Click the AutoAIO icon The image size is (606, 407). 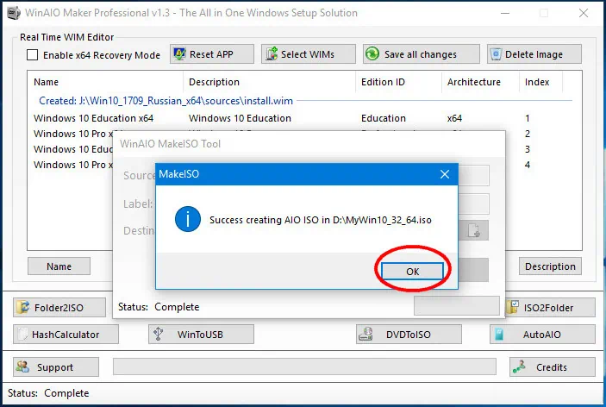coord(499,334)
